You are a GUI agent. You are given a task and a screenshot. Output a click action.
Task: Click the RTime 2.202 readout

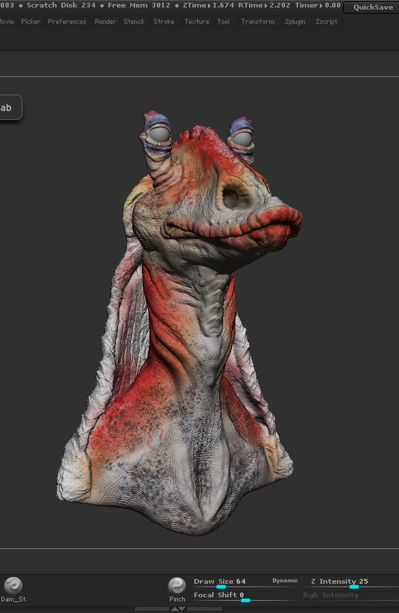click(265, 5)
